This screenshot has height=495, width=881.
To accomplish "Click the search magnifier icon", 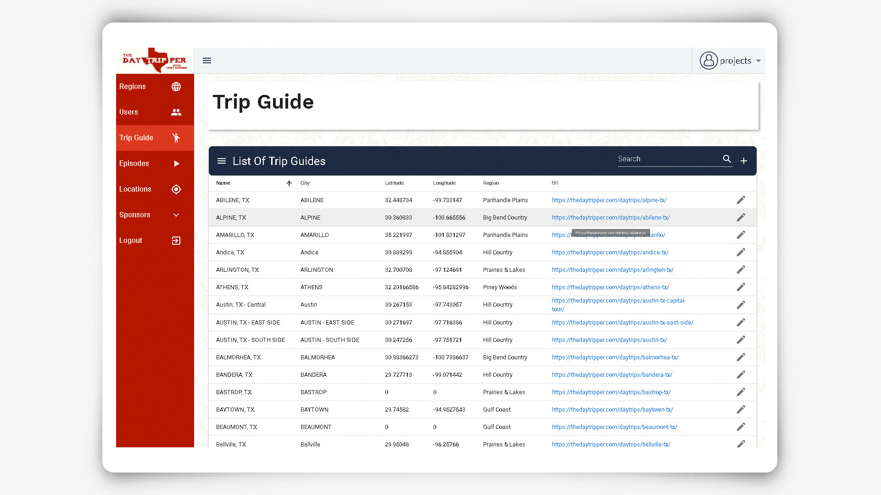I will 727,159.
